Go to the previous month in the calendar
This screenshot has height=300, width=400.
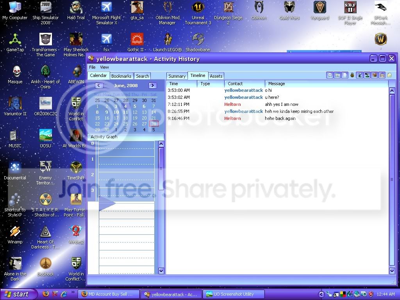(x=99, y=86)
